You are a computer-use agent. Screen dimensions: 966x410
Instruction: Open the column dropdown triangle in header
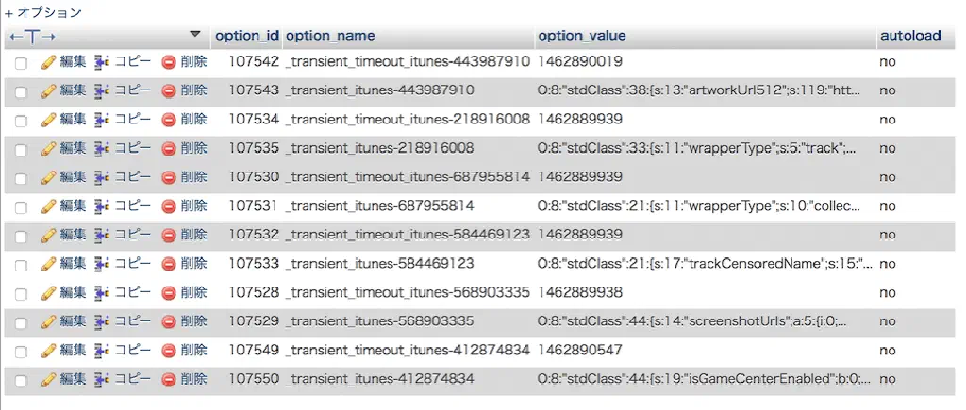click(x=195, y=35)
